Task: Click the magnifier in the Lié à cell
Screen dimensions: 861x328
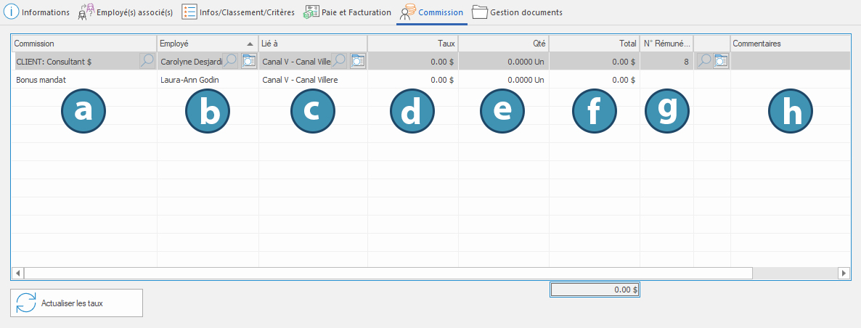Action: (339, 62)
